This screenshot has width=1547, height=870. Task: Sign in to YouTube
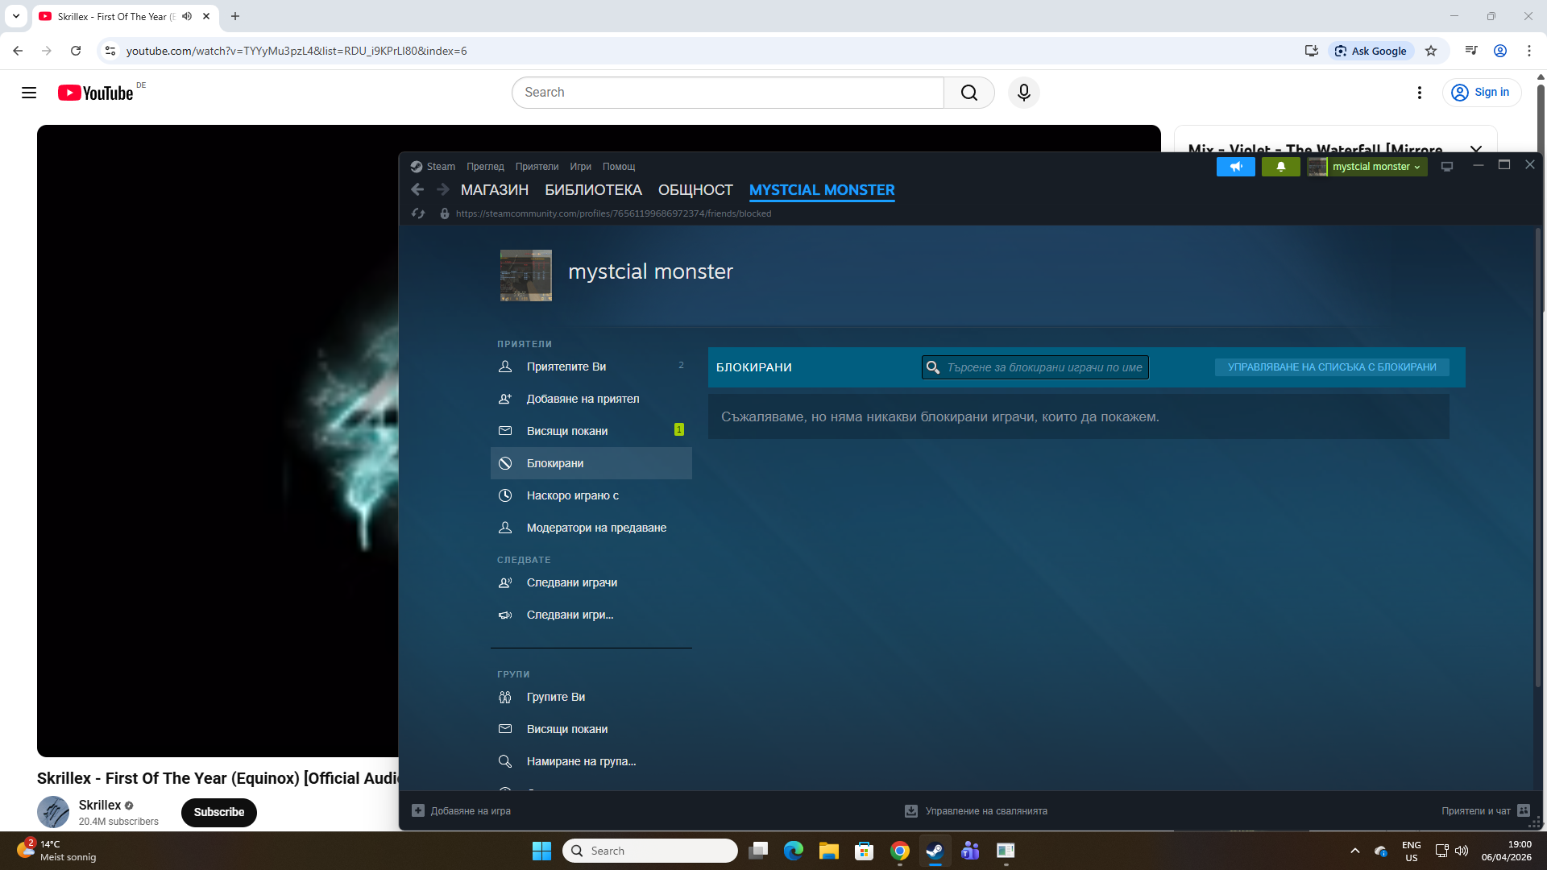1482,93
